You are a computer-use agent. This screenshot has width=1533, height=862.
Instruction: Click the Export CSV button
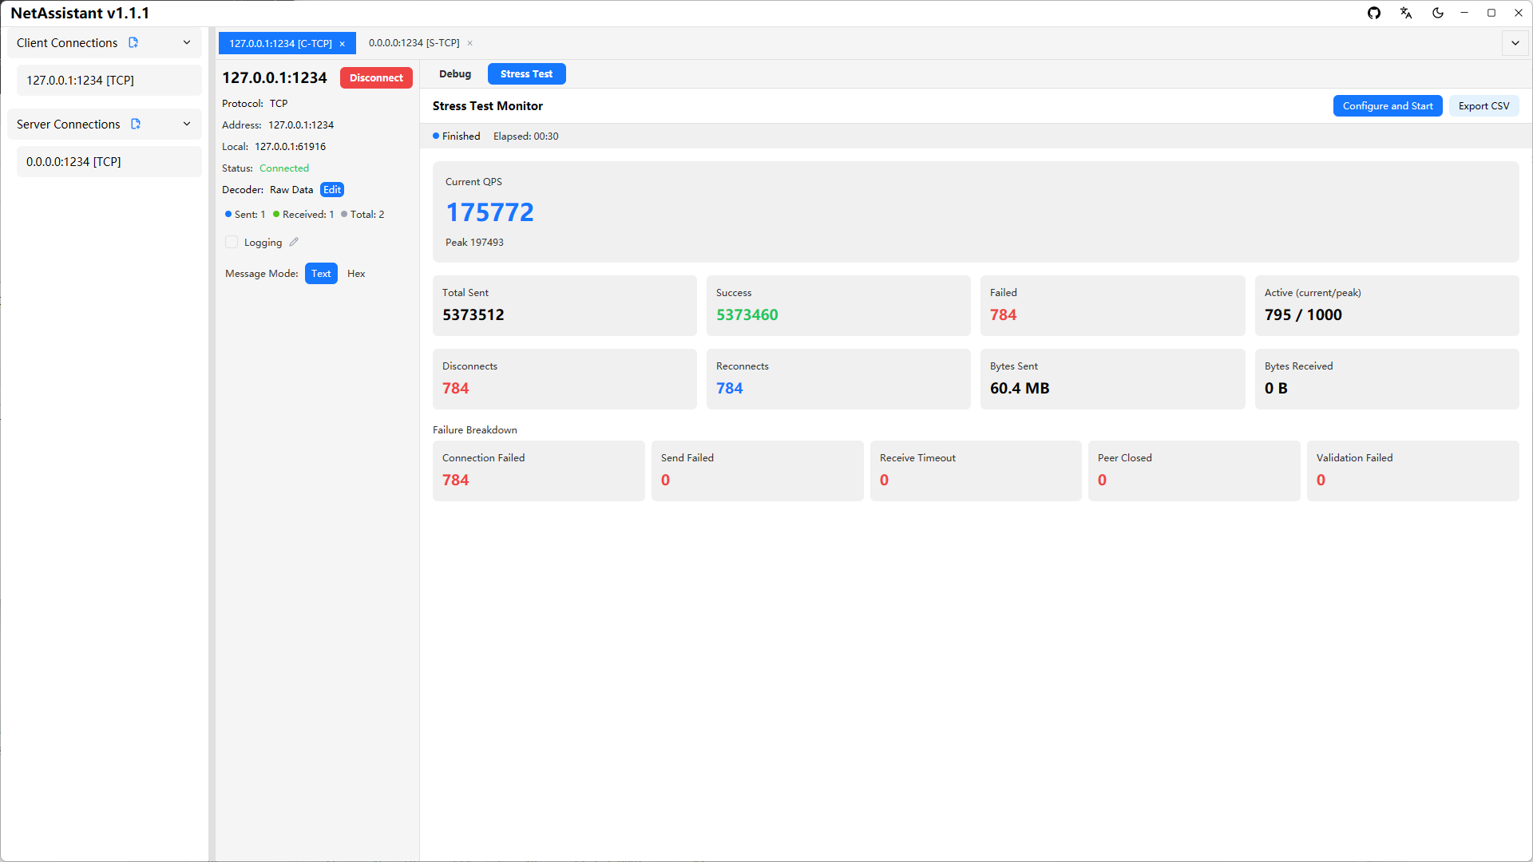(1483, 106)
